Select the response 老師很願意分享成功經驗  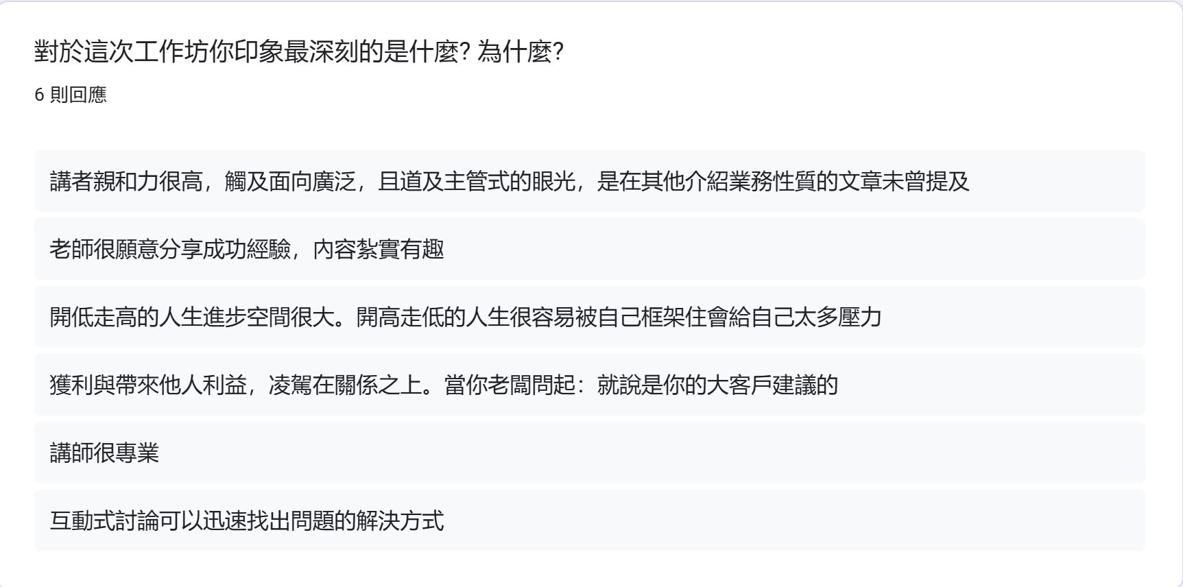click(x=590, y=249)
